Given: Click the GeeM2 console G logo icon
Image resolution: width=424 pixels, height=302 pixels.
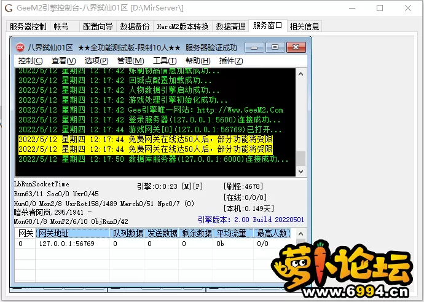Looking at the screenshot, I should (9, 8).
